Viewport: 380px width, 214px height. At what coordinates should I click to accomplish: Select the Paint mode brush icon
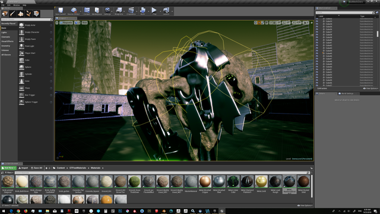pyautogui.click(x=12, y=14)
